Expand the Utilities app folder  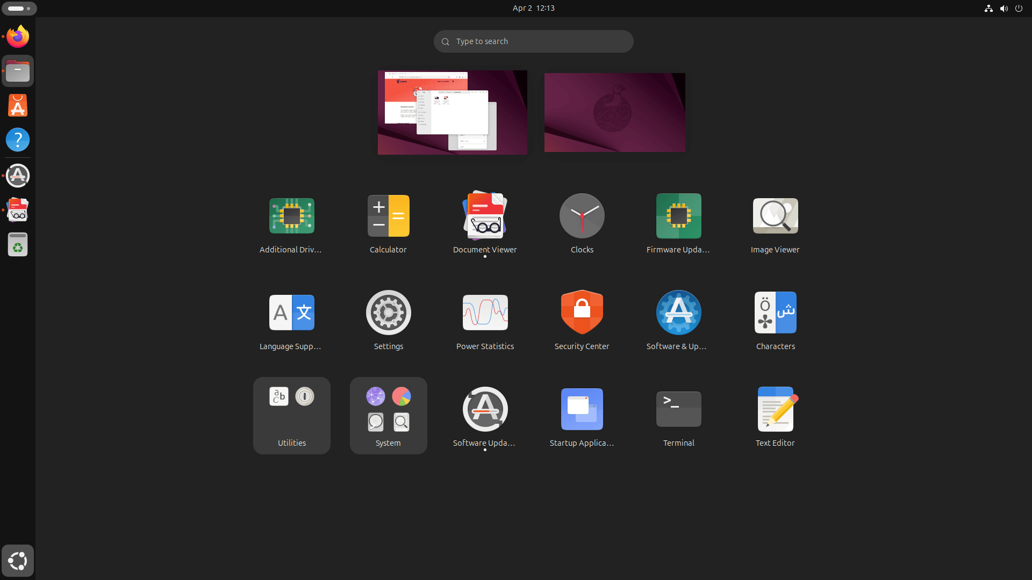coord(291,415)
